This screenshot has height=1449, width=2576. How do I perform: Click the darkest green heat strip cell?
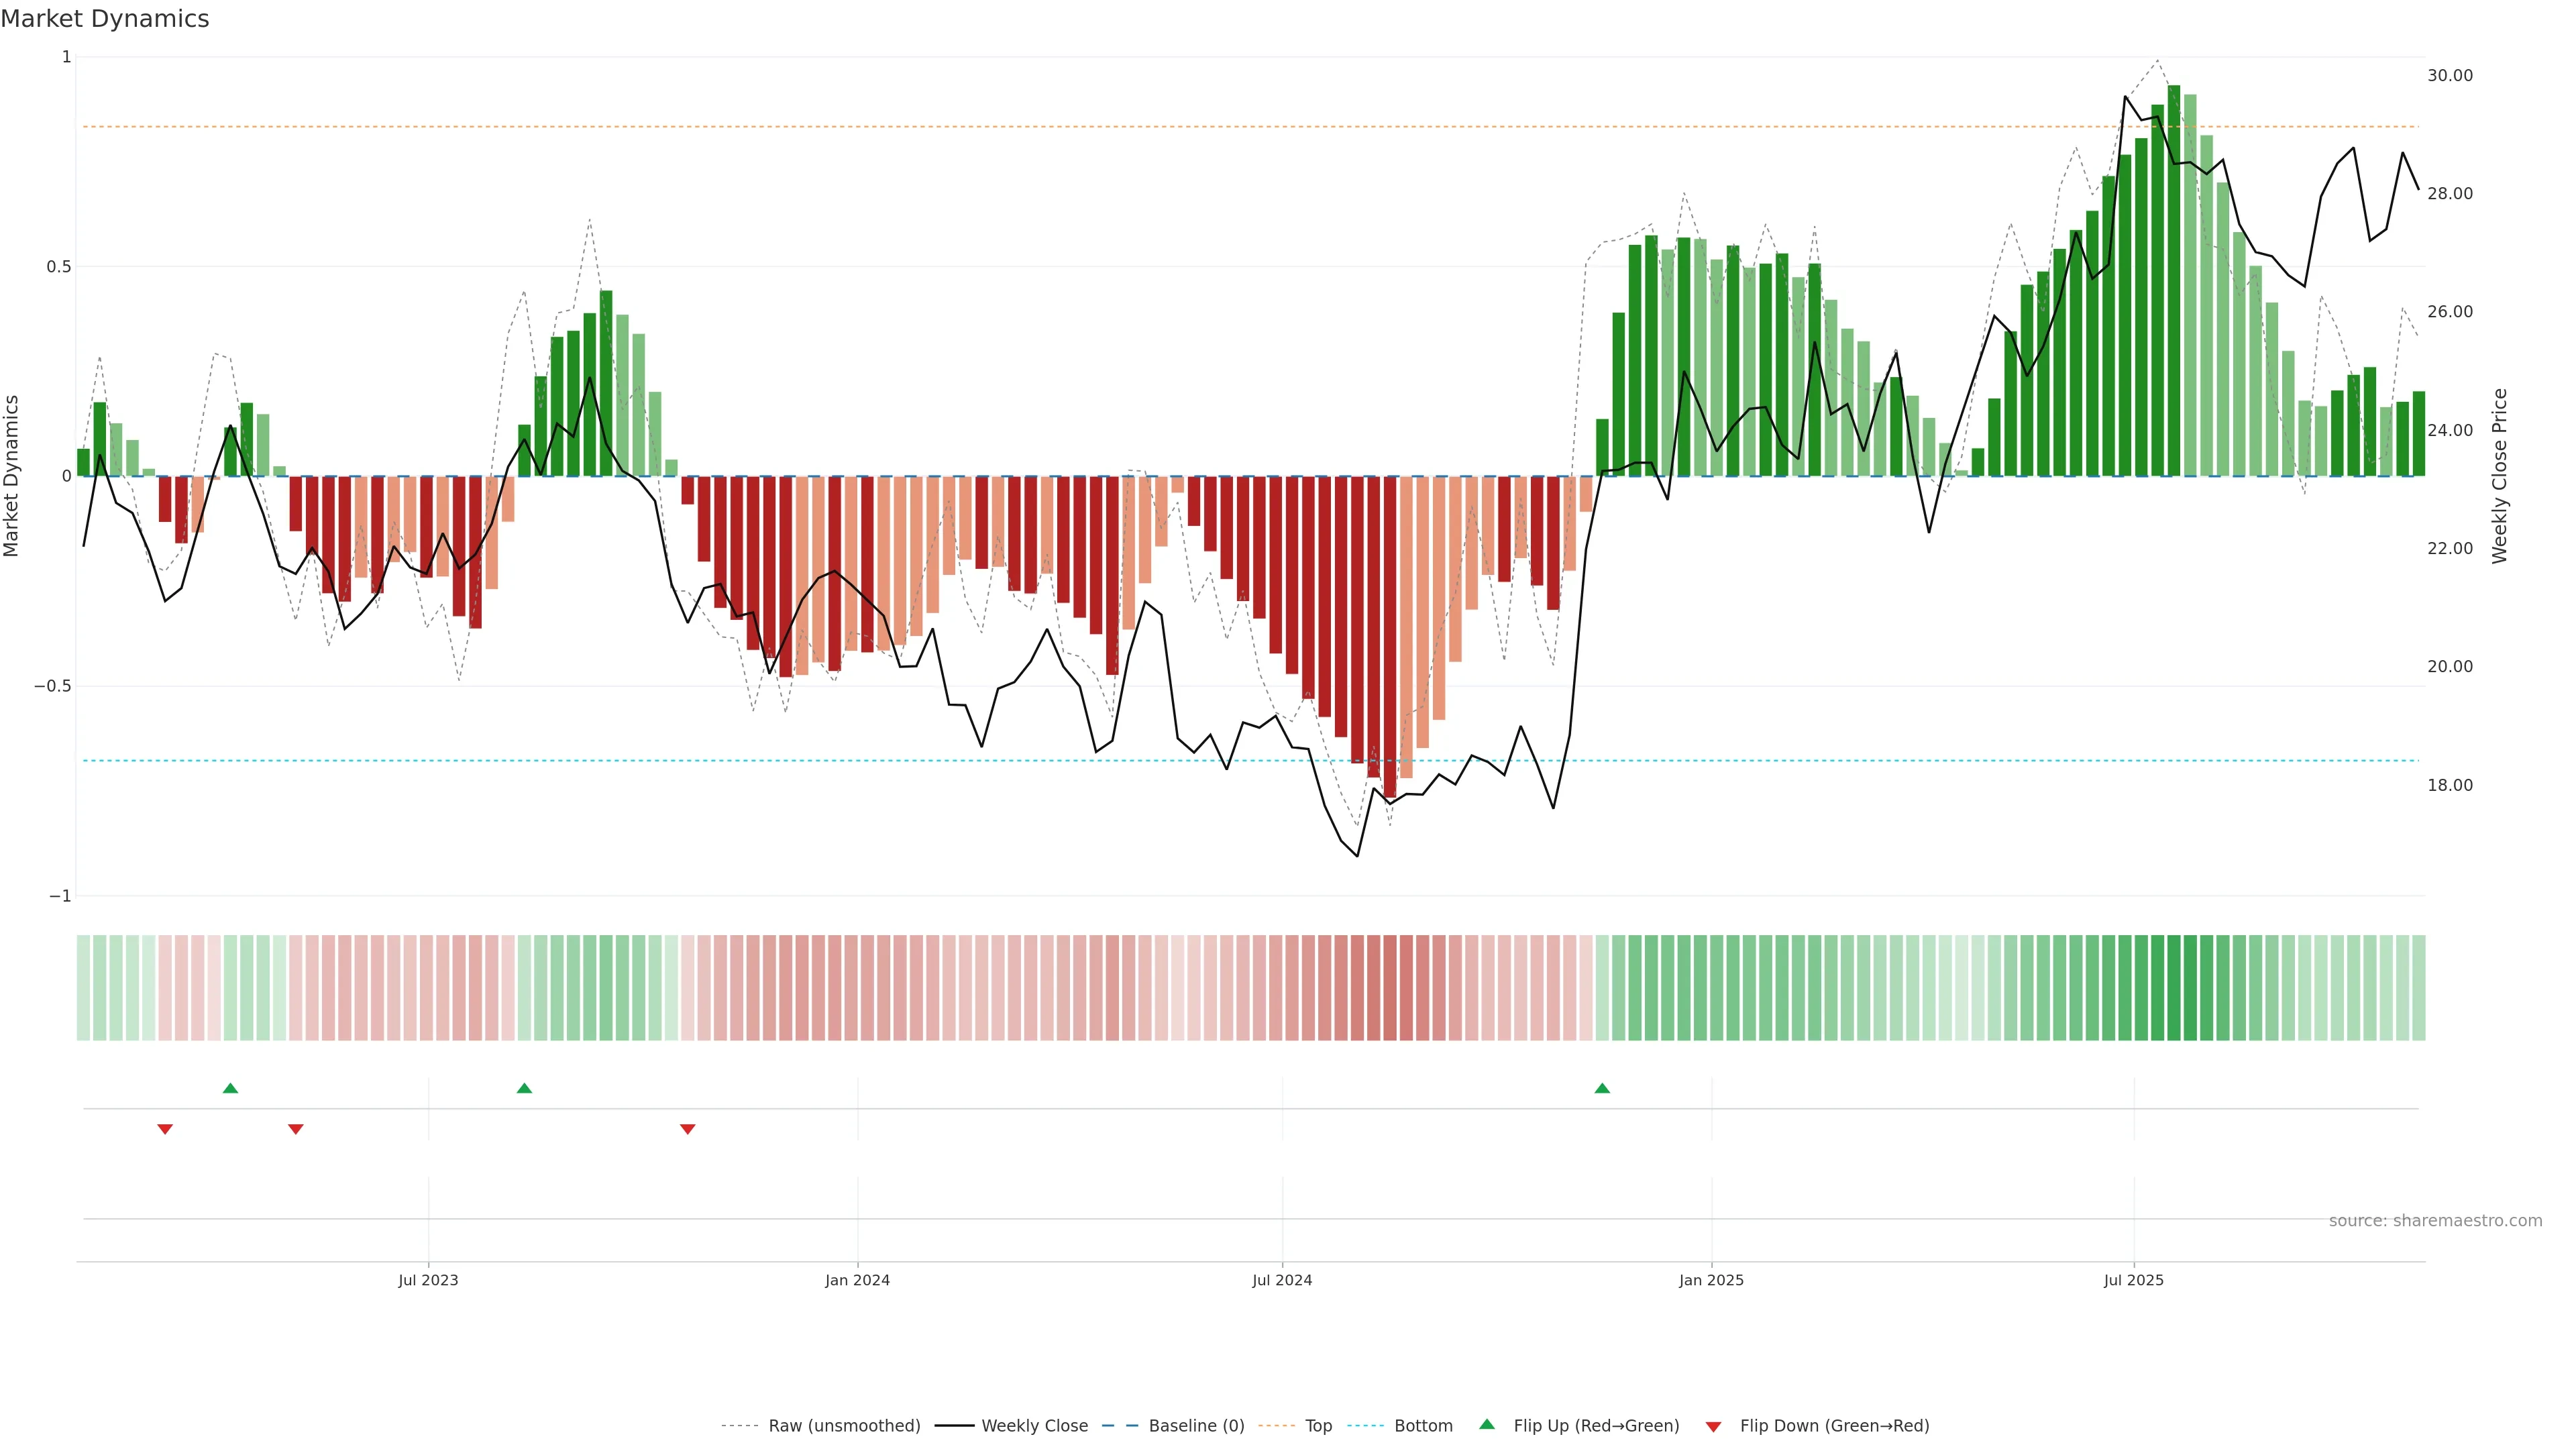[x=2173, y=988]
